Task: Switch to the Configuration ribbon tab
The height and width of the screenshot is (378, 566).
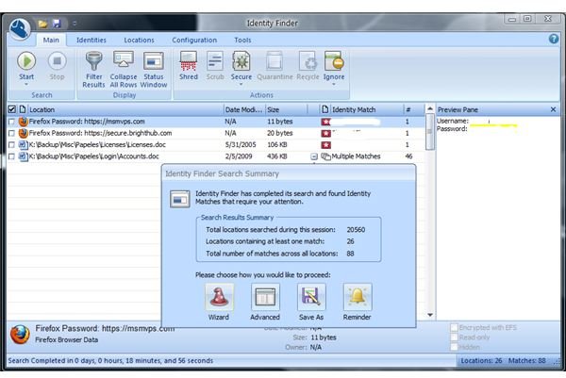Action: pos(194,40)
